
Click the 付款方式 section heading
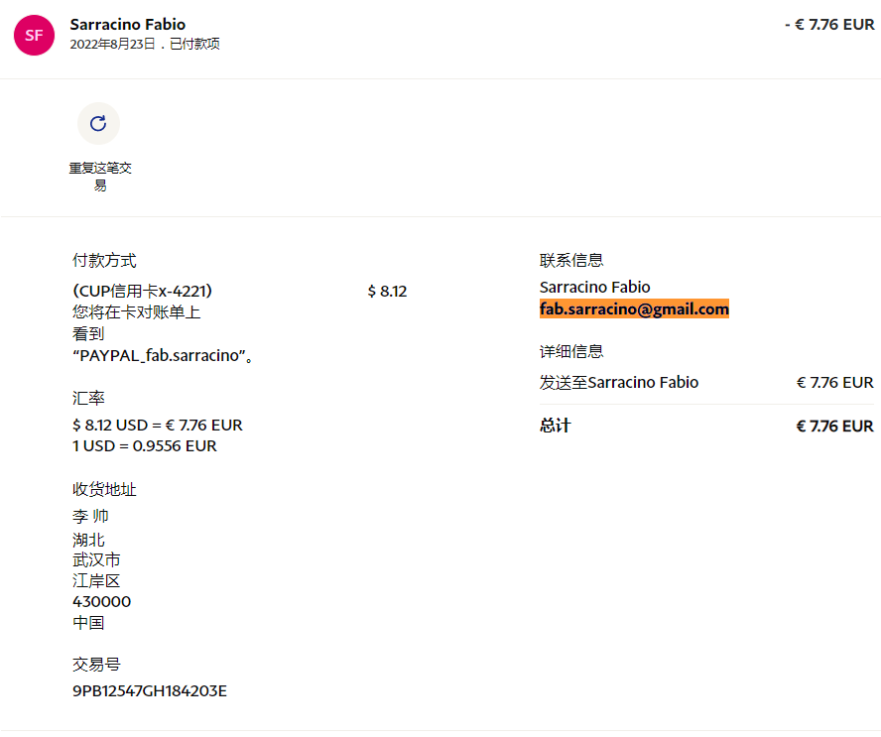[104, 260]
